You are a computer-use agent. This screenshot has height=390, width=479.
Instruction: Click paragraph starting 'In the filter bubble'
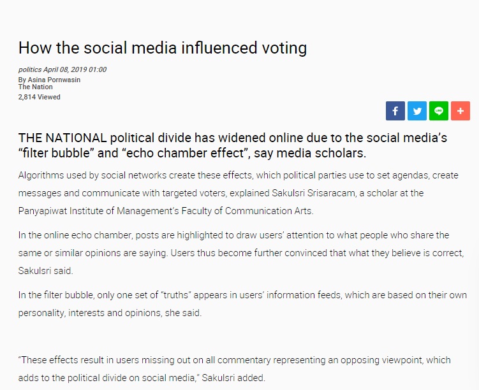(242, 304)
